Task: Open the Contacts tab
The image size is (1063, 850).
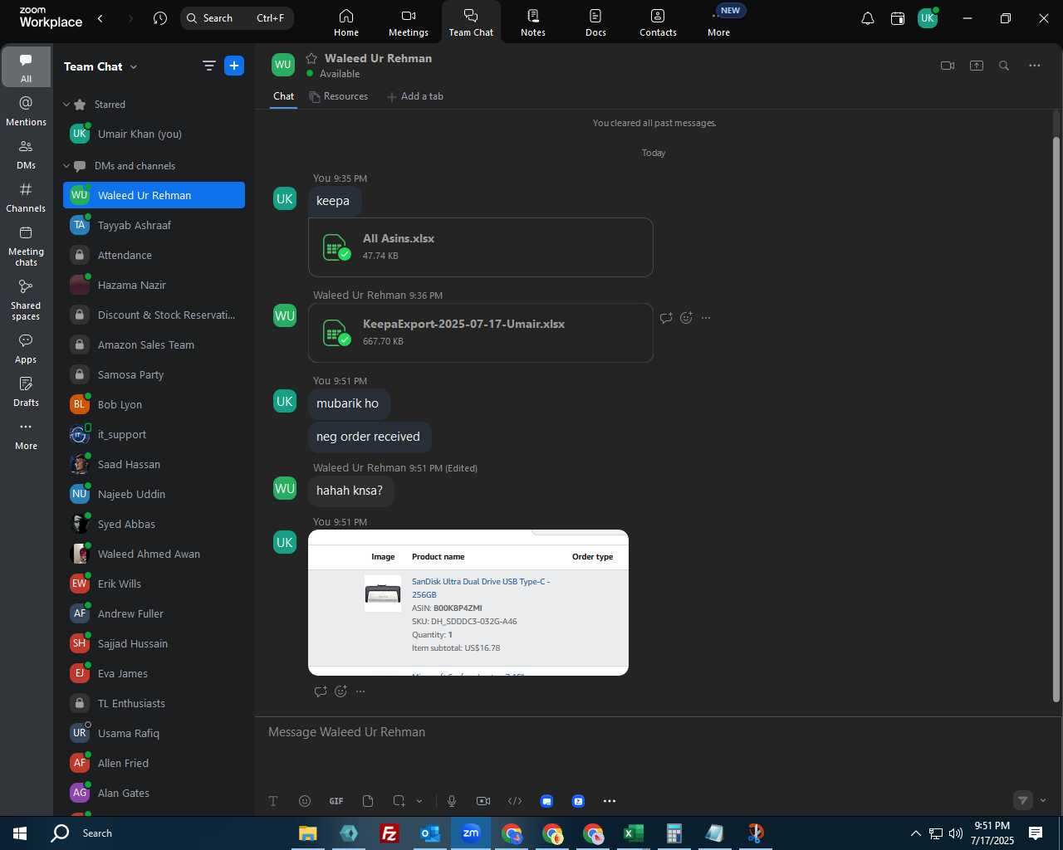Action: pos(658,22)
